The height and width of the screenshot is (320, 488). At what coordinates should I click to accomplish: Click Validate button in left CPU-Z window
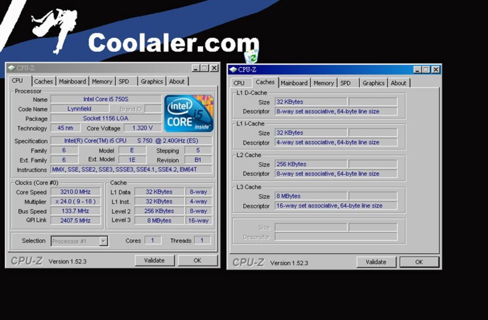154,261
